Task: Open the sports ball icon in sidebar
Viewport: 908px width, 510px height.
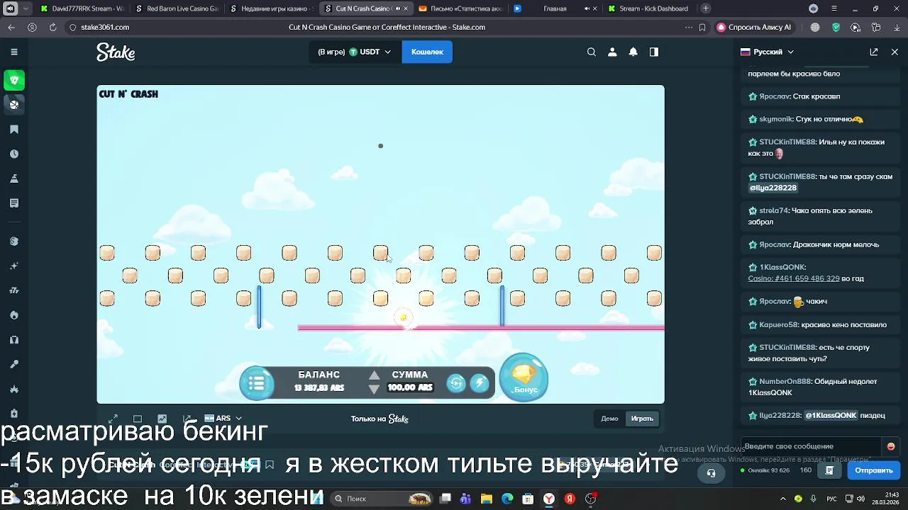Action: (x=13, y=104)
